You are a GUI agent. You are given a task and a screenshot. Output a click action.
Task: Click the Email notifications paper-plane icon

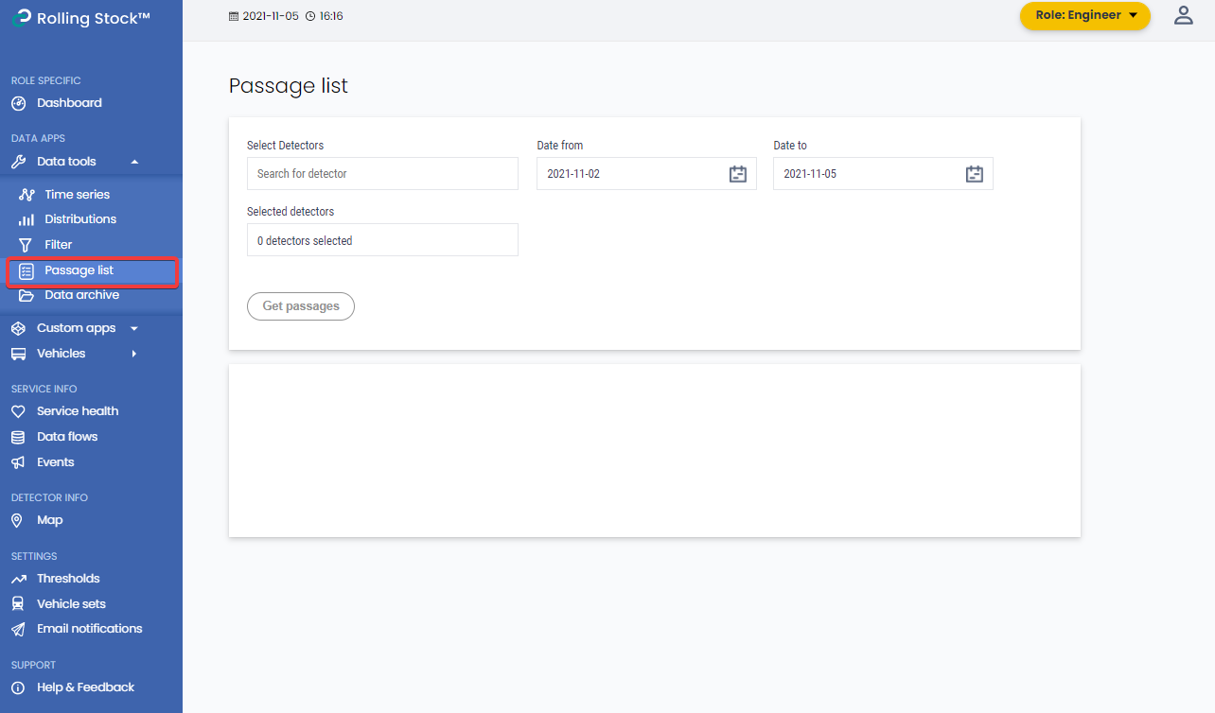(18, 629)
